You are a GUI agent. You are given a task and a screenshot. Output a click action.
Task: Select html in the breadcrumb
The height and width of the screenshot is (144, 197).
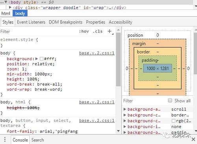click(x=6, y=13)
